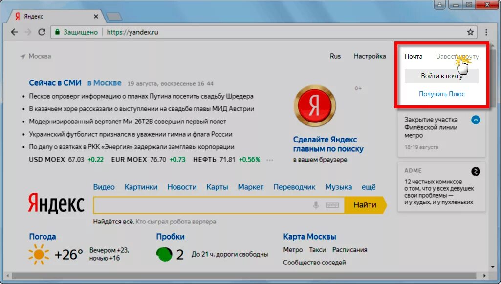501x284 pixels.
Task: Expand the ещё services list
Action: click(x=369, y=187)
